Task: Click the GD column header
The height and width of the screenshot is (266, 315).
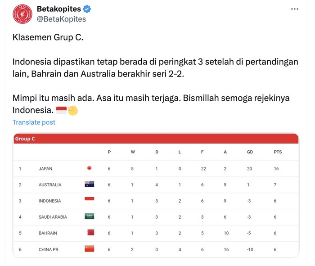Action: pos(250,152)
